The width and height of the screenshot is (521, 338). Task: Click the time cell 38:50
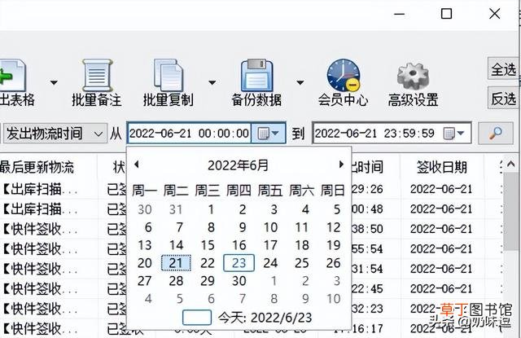coord(367,229)
